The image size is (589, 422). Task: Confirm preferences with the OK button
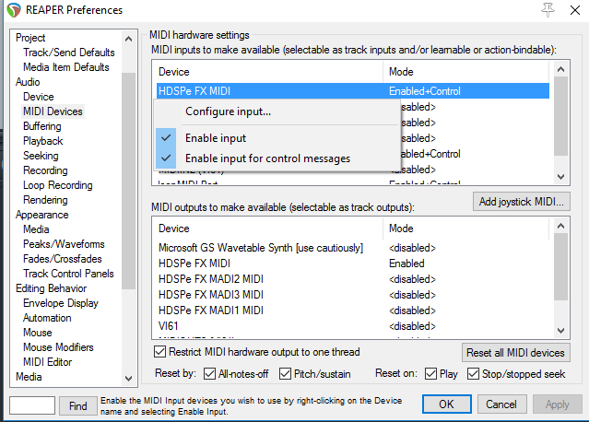[x=446, y=404]
